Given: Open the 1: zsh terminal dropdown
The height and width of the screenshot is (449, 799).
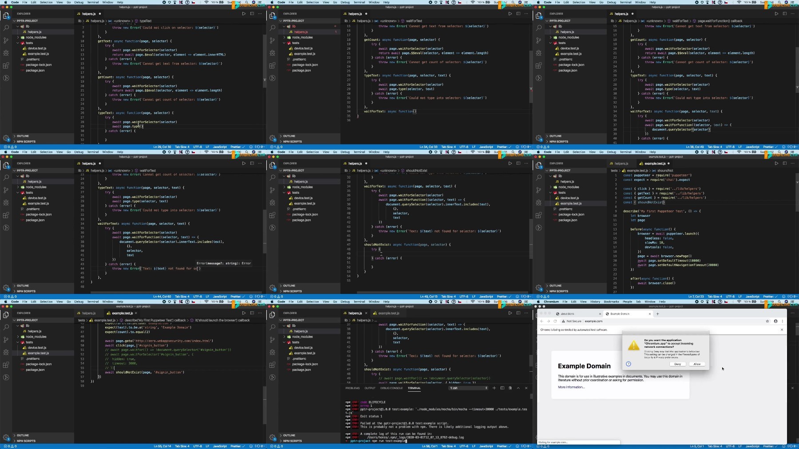Looking at the screenshot, I should pos(468,388).
